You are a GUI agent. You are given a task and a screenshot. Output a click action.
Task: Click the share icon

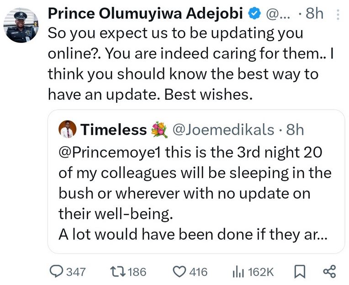[x=329, y=271]
